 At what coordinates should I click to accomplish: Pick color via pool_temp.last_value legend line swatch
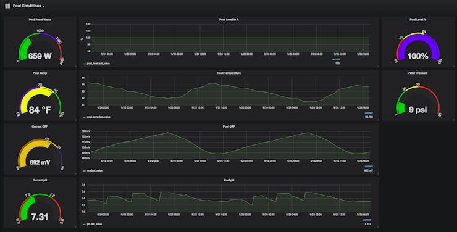tap(84, 117)
